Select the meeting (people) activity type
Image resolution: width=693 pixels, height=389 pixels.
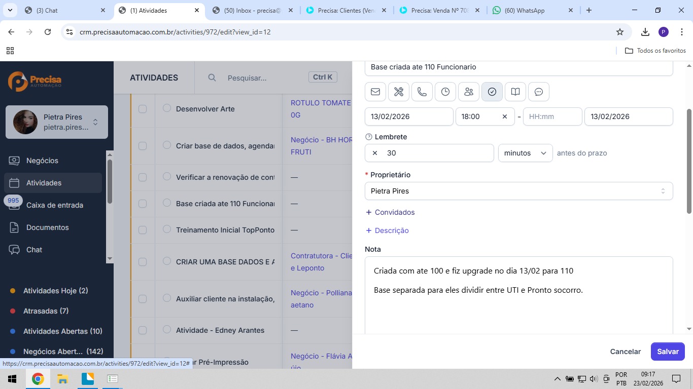469,92
